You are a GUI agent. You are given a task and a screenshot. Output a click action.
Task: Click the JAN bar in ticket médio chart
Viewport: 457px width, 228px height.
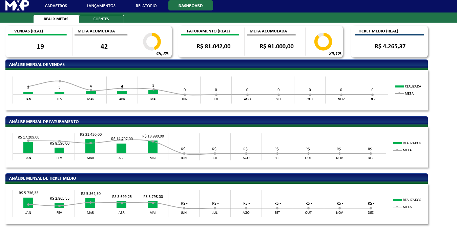point(28,203)
